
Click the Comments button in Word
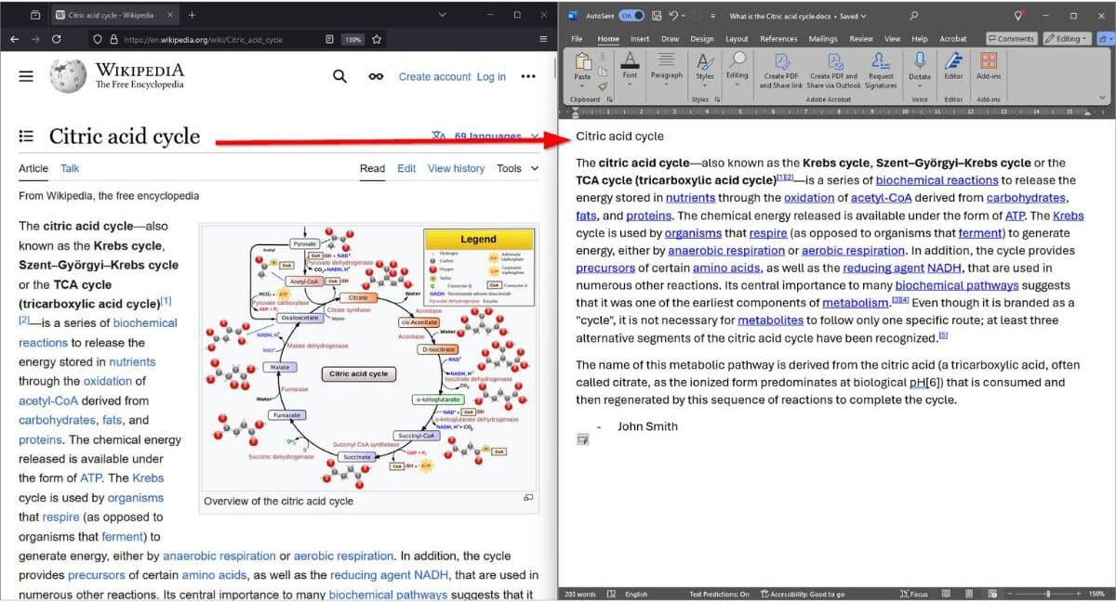pyautogui.click(x=1011, y=38)
